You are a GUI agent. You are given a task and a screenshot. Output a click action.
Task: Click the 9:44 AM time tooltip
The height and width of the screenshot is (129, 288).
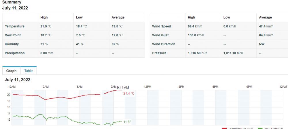(x=123, y=87)
